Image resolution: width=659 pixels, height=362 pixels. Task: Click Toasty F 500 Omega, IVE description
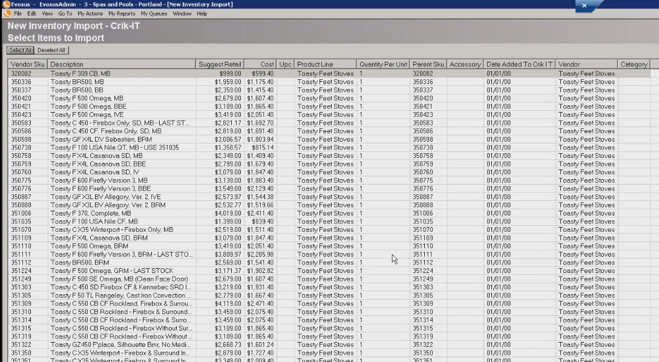coord(87,115)
